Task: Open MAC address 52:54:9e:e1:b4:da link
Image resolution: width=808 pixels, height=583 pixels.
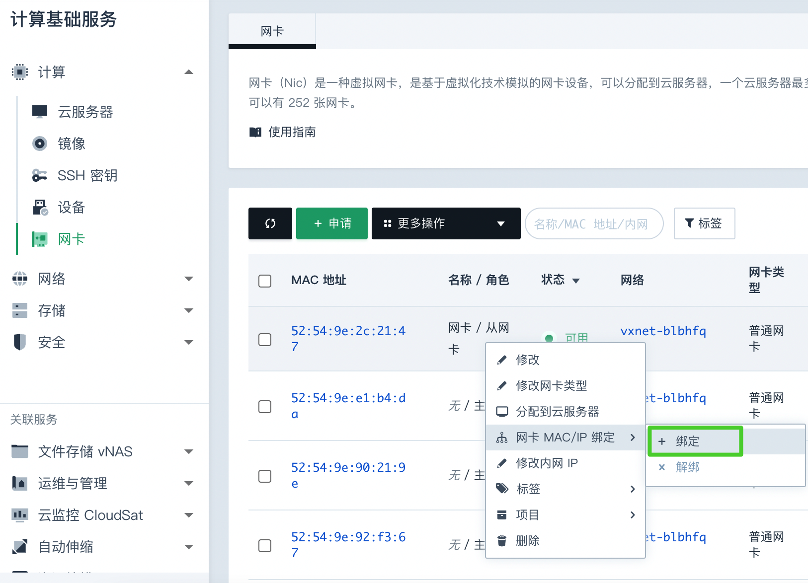Action: [348, 406]
